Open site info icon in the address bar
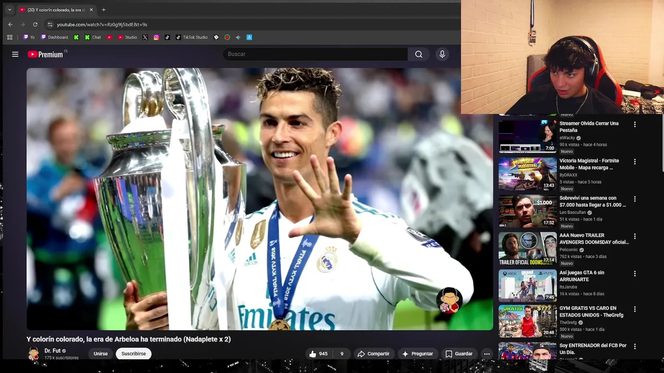664x373 pixels. [50, 24]
